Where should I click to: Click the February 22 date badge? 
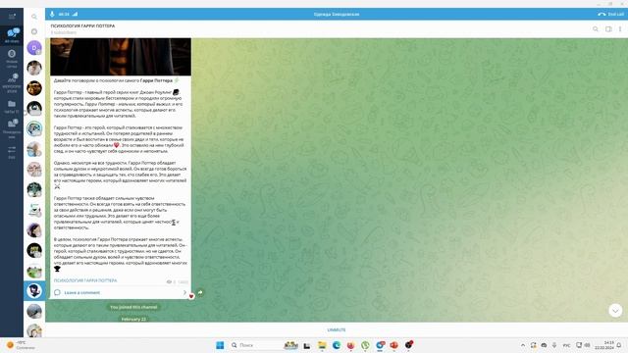133,320
